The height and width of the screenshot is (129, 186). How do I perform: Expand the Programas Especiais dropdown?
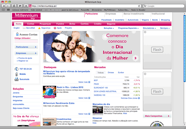coord(129,28)
